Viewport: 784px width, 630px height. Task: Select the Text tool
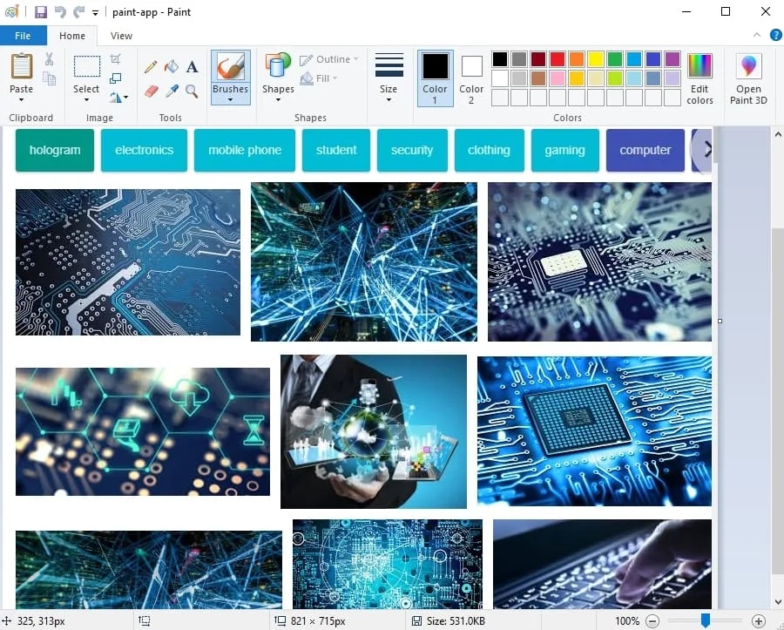click(192, 66)
